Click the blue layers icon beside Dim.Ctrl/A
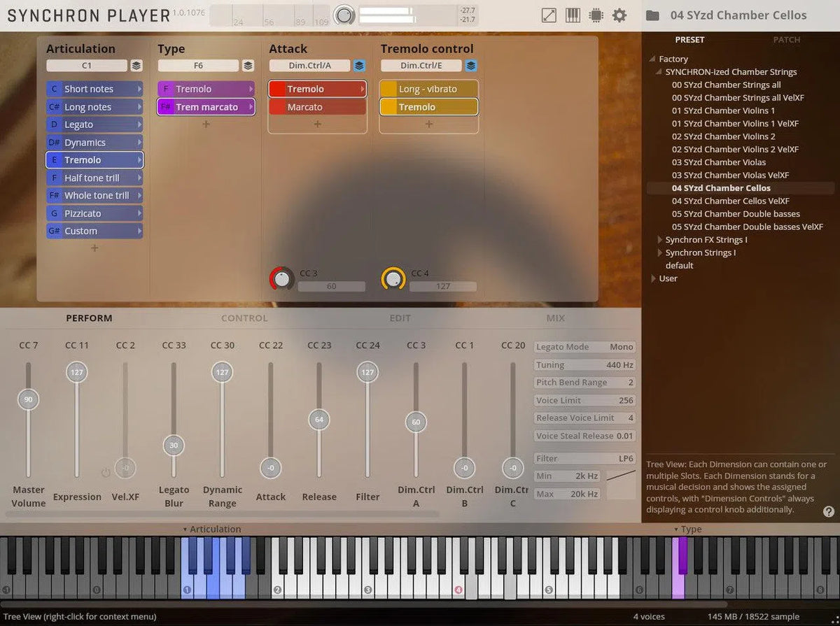 tap(359, 66)
